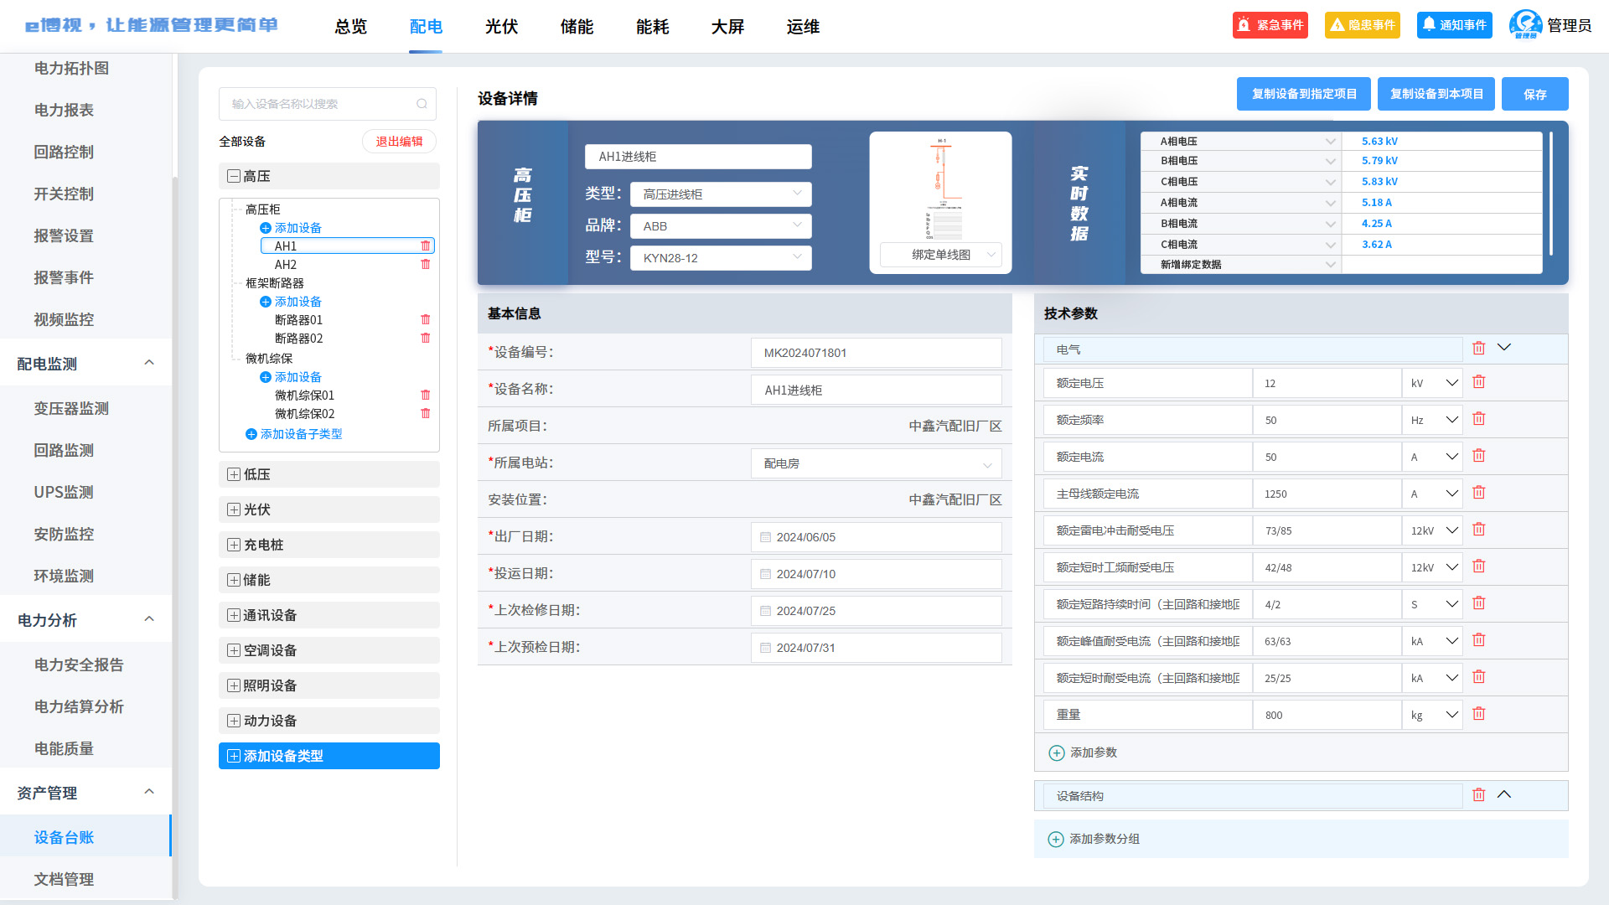Open the 紧急事件 alert button
Image resolution: width=1609 pixels, height=905 pixels.
point(1270,25)
